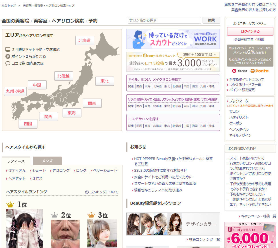Image resolution: width=278 pixels, height=248 pixels.
Task: Open つかえるサービス一覧 link
Action: tap(245, 85)
